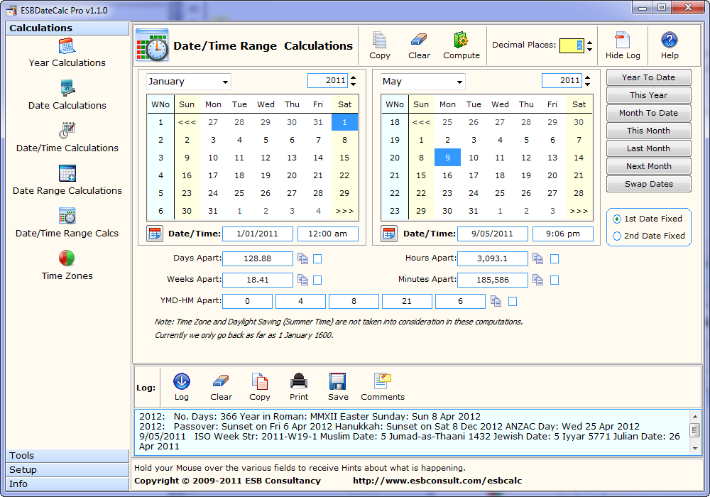
Task: Copy the Hours Apart value
Action: (x=538, y=258)
